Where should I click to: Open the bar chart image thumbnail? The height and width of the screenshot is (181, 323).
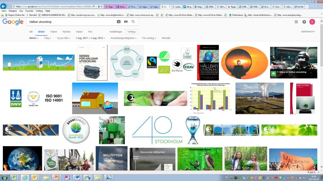tap(210, 98)
